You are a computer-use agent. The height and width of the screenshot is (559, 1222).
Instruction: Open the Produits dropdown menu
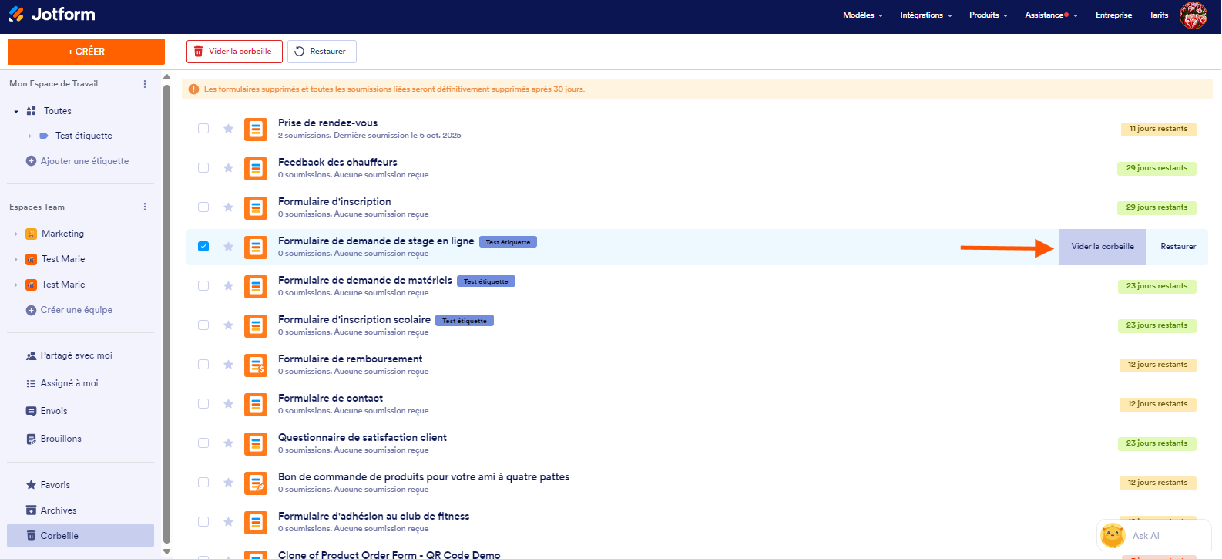click(x=989, y=15)
